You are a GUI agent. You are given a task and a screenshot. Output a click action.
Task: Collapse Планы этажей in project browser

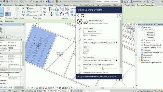142,30
